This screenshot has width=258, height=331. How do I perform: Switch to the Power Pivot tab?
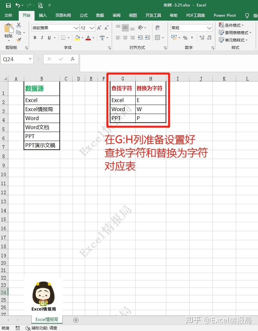click(225, 15)
